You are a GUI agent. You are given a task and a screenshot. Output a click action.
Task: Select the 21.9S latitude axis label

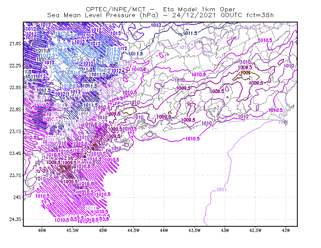tap(15, 44)
